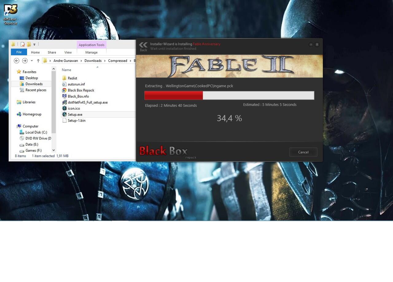393x282 pixels.
Task: Switch to the Share ribbon tab
Action: pos(52,52)
